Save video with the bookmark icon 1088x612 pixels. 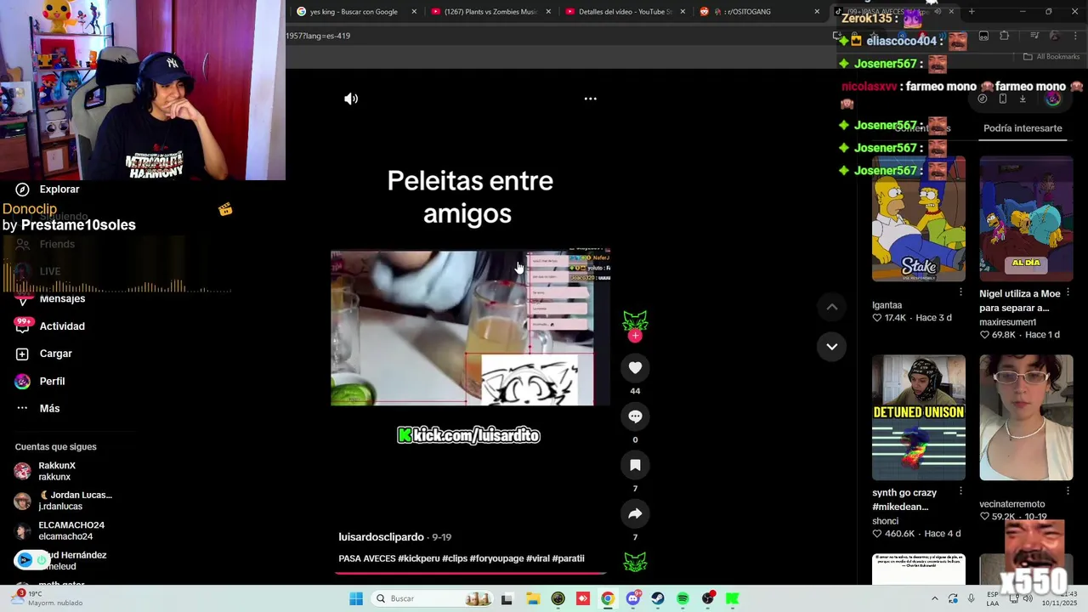[x=635, y=465]
